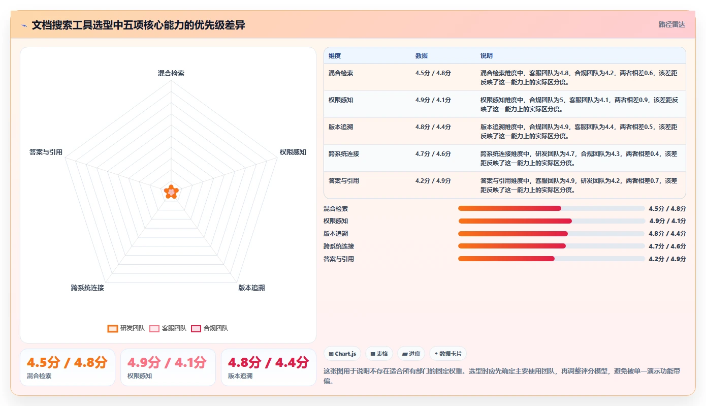Toggle 客服团队 legend swatch
This screenshot has width=706, height=406.
pyautogui.click(x=154, y=328)
